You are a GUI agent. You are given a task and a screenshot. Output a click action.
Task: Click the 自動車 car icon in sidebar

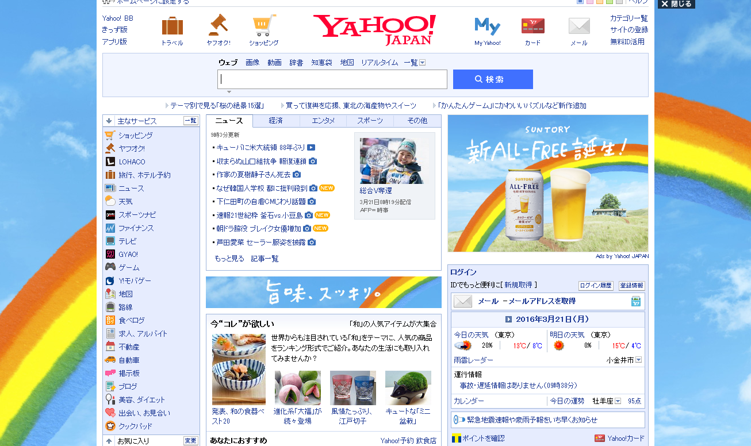pyautogui.click(x=110, y=360)
